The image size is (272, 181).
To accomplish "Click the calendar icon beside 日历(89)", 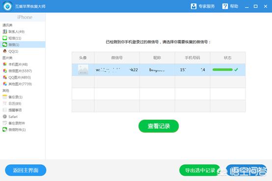I will pyautogui.click(x=5, y=103).
